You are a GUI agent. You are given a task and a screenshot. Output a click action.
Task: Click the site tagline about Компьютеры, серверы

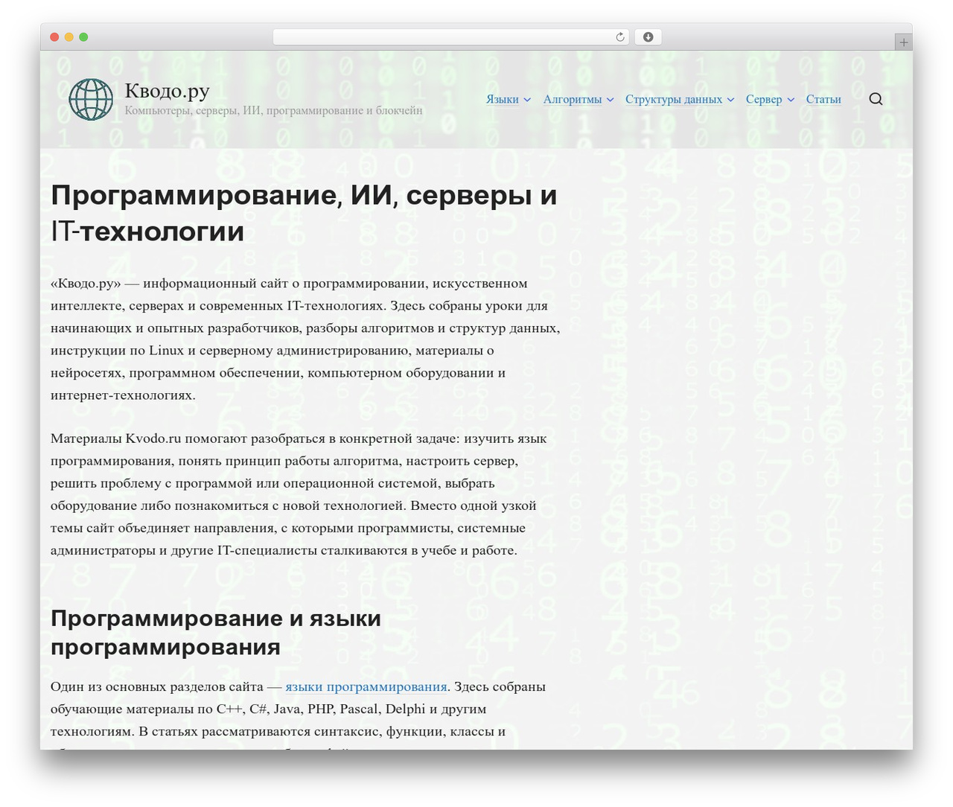coord(274,111)
